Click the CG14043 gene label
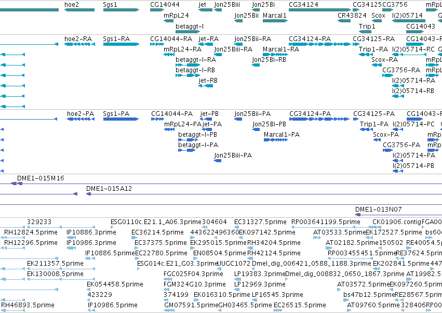The width and height of the screenshot is (442, 313). [x=421, y=26]
